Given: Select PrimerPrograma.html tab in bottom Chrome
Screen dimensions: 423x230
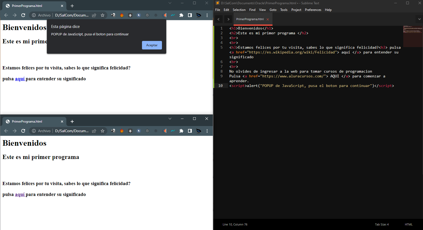Looking at the screenshot, I should pos(34,122).
